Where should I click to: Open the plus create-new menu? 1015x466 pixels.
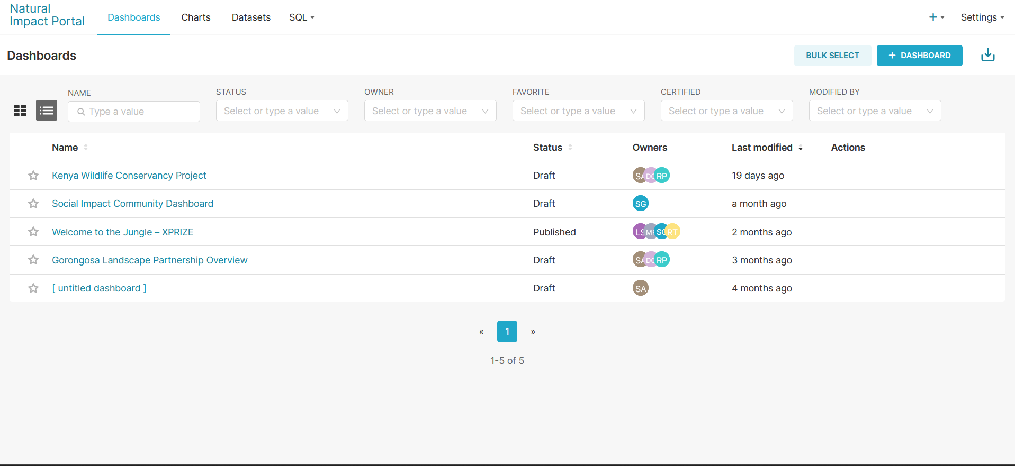pyautogui.click(x=936, y=17)
